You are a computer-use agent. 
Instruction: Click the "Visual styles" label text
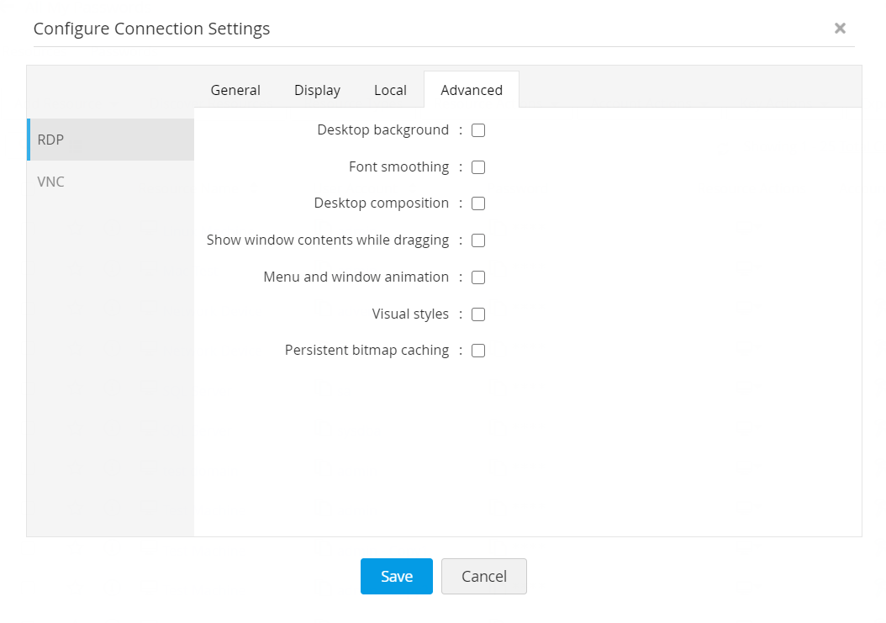pyautogui.click(x=410, y=314)
